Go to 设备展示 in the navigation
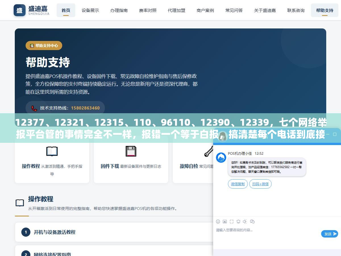 click(x=90, y=10)
